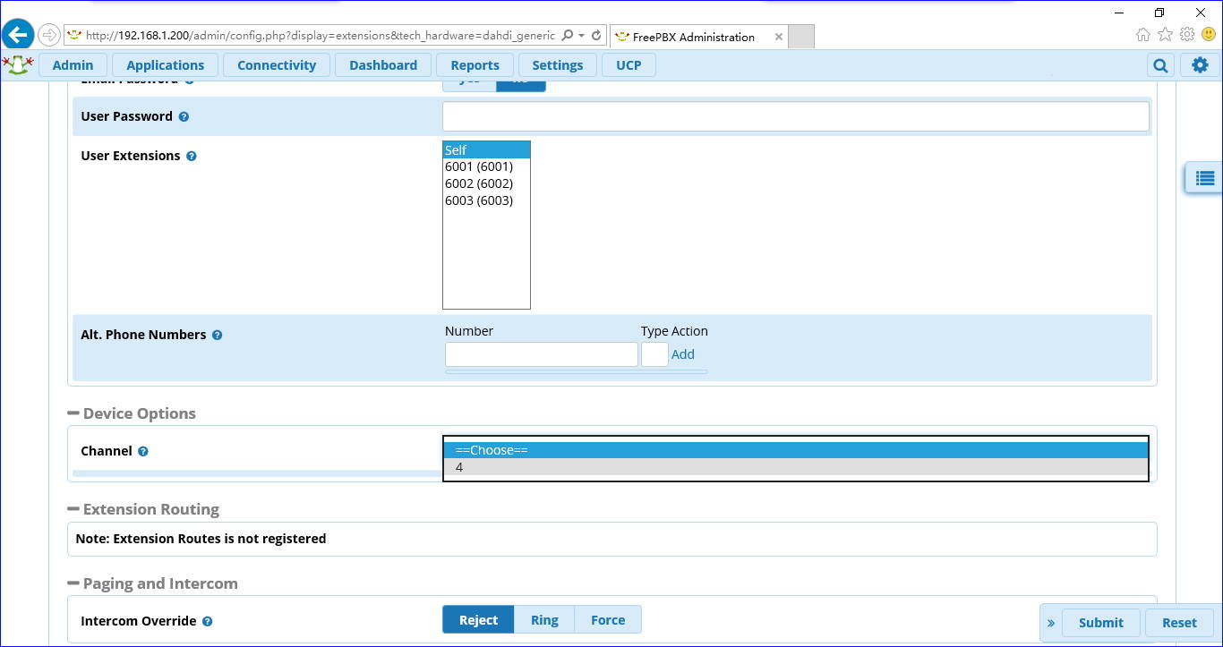1223x647 pixels.
Task: Click help icon beside User Extensions
Action: click(x=191, y=157)
